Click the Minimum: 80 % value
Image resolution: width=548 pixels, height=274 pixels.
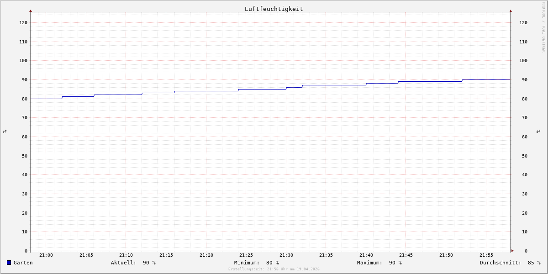coord(257,263)
